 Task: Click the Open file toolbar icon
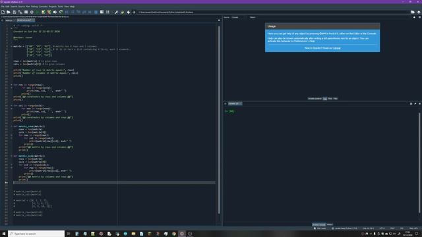click(9, 12)
